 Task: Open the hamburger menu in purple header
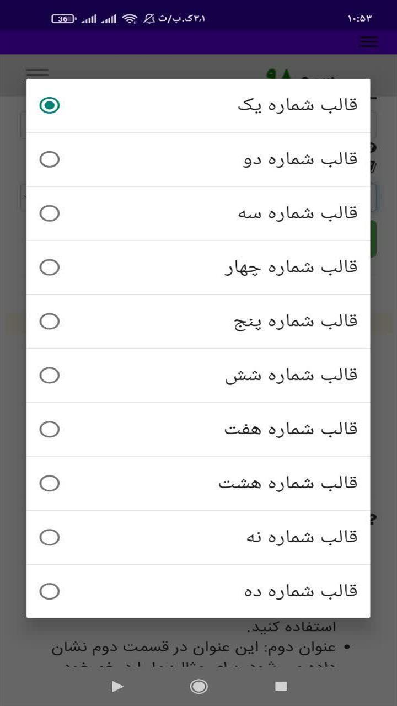pyautogui.click(x=368, y=42)
